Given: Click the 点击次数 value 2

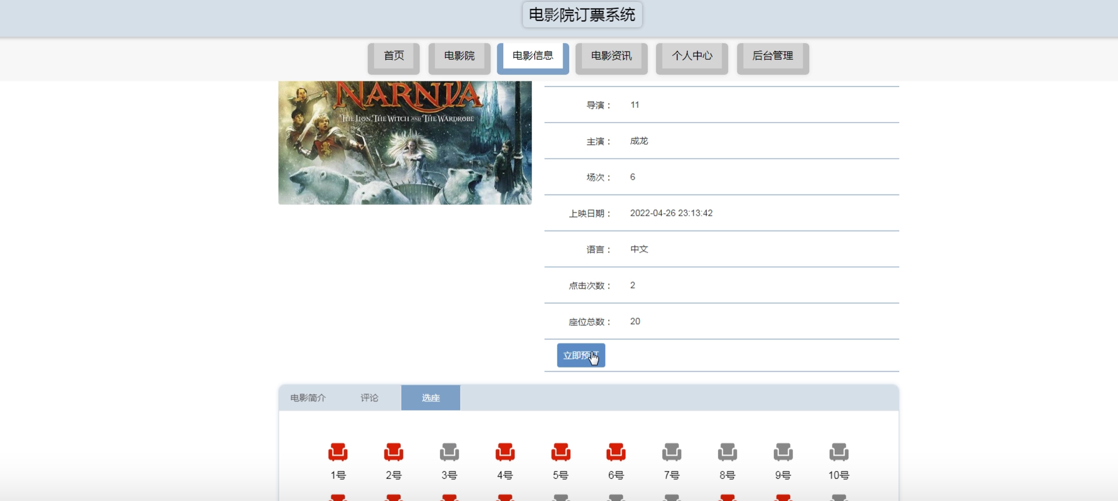Looking at the screenshot, I should (x=632, y=285).
